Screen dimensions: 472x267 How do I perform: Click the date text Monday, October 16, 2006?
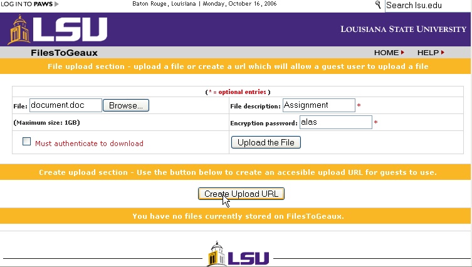click(239, 4)
